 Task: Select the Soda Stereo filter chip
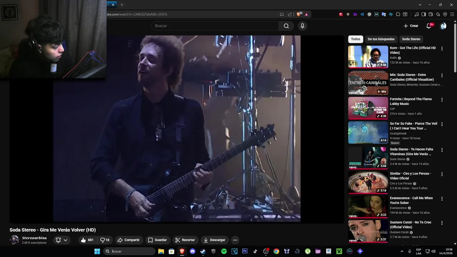point(411,39)
